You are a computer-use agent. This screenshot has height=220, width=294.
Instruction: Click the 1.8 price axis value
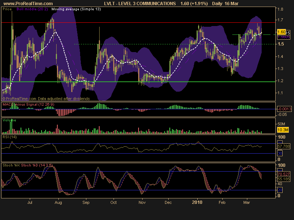(280, 9)
